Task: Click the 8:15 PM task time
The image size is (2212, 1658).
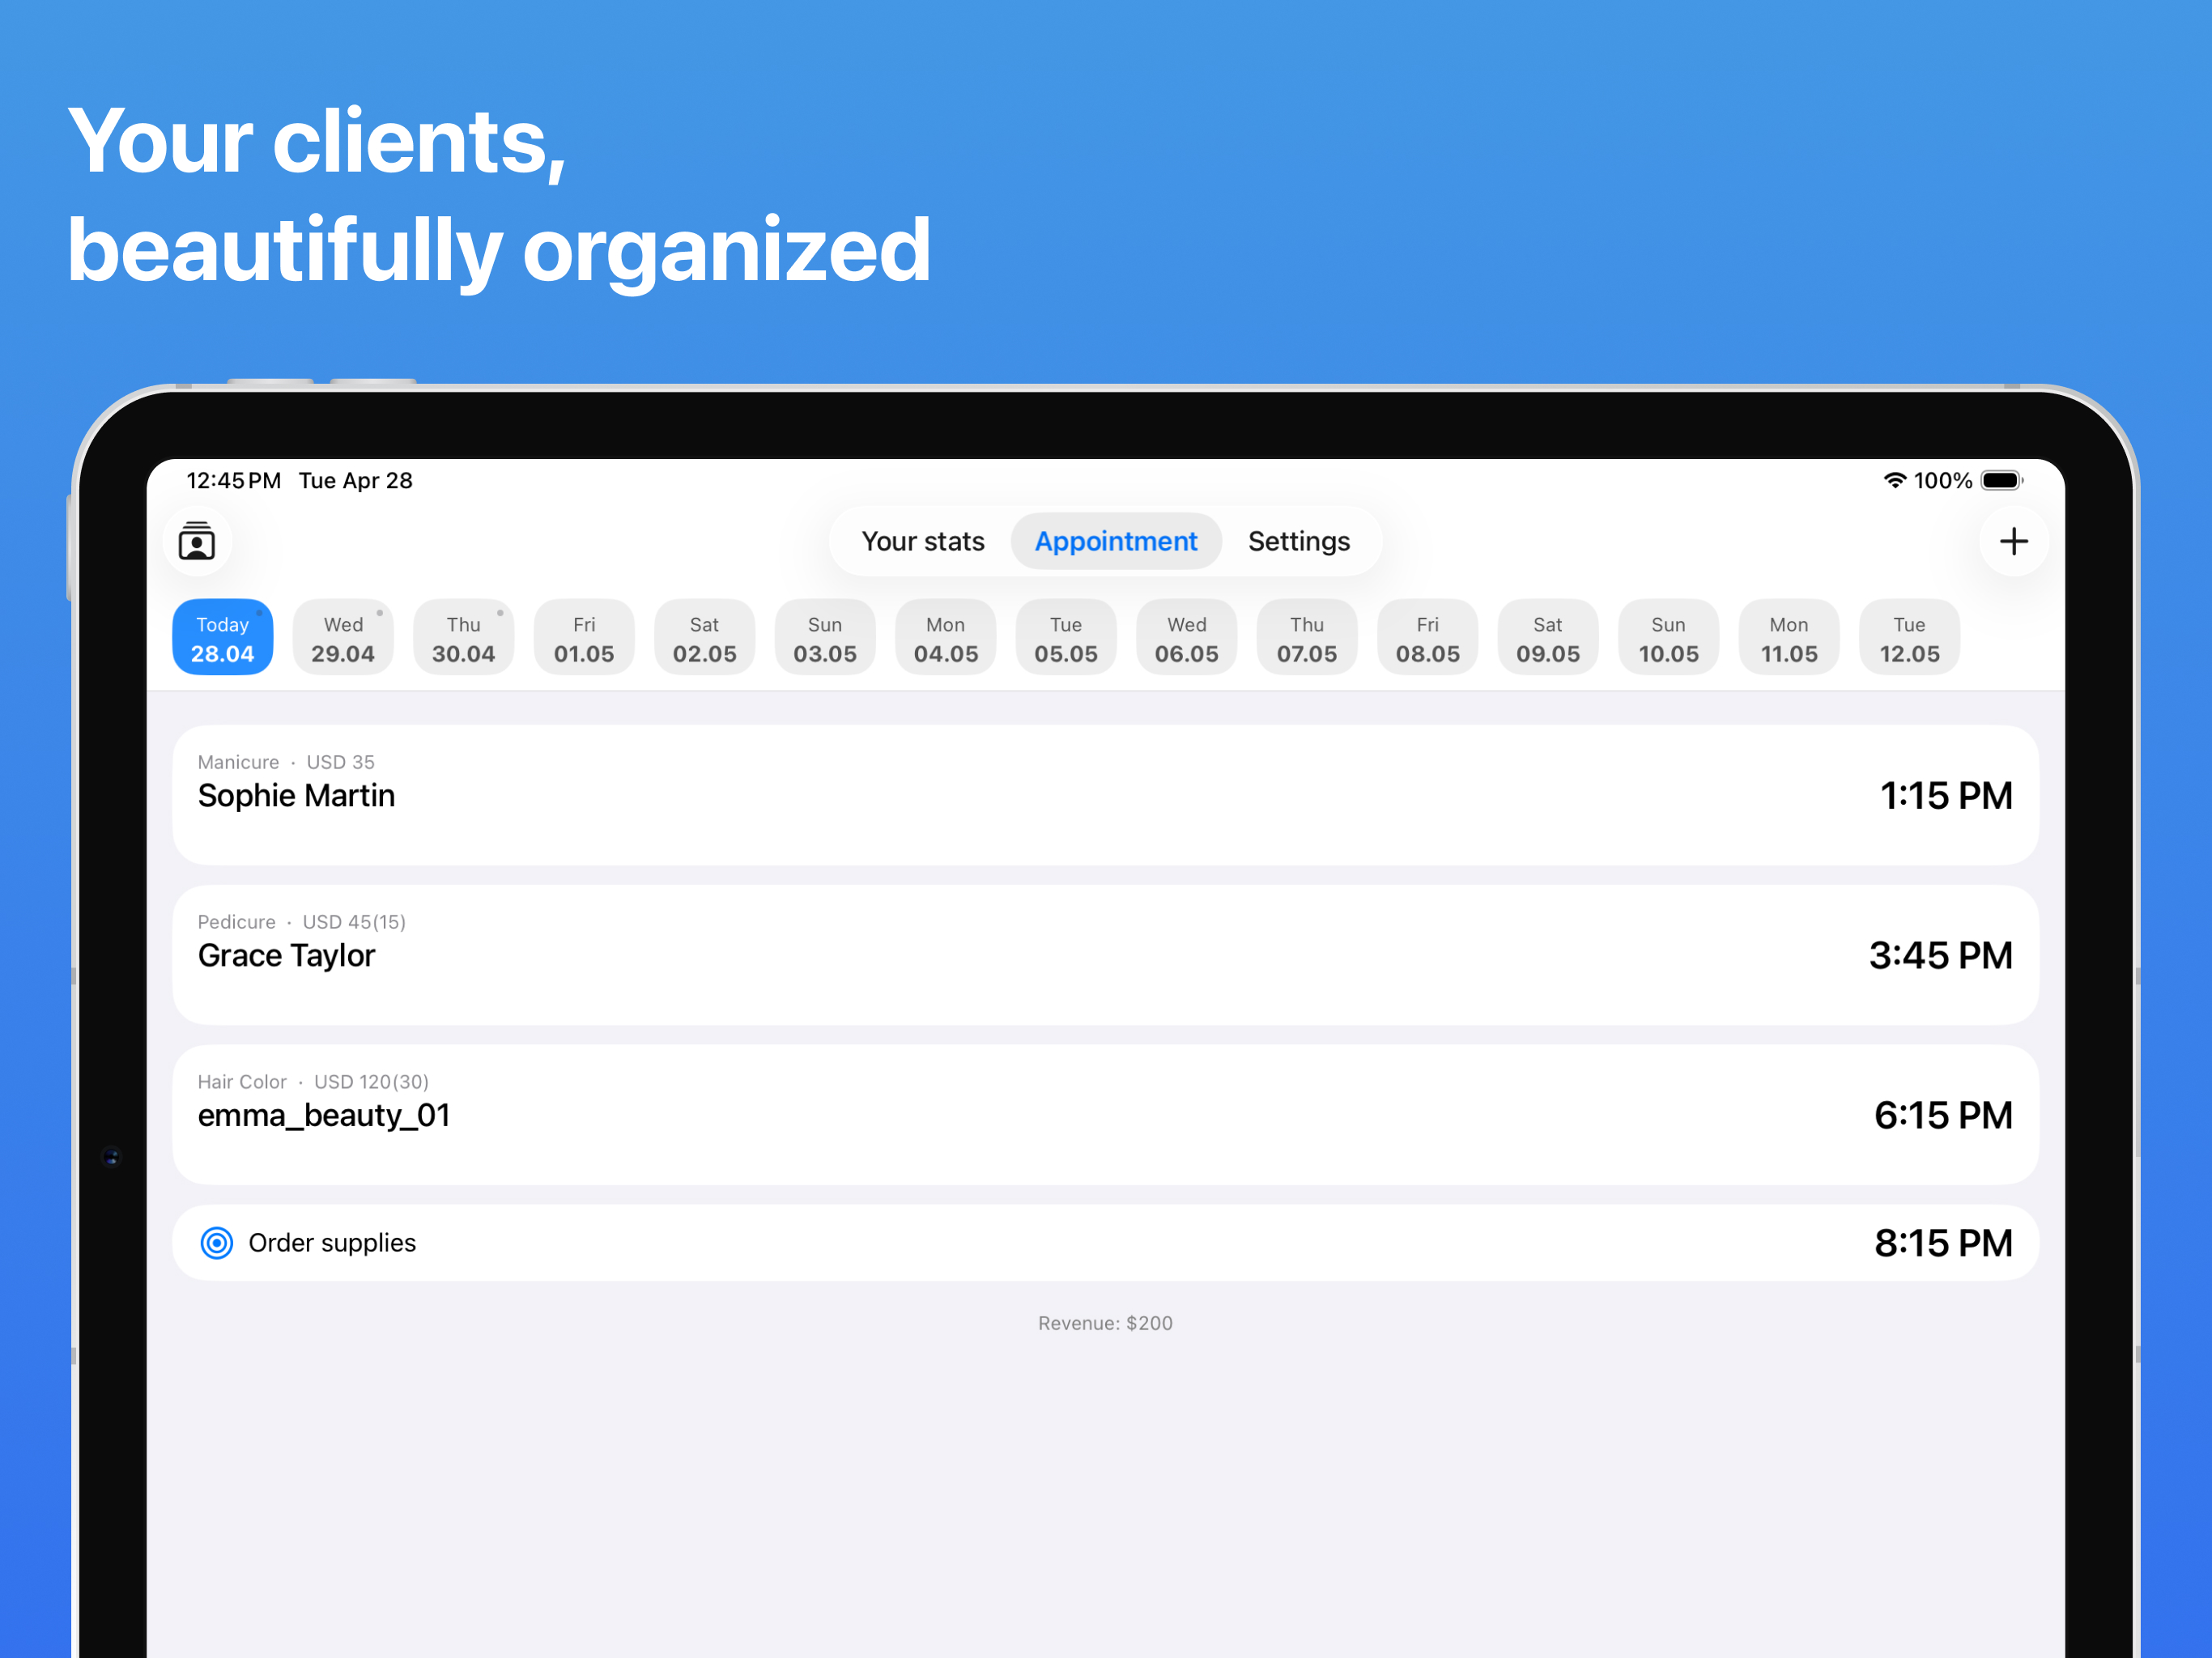Action: (x=1943, y=1243)
